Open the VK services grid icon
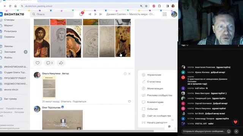This screenshot has height=136, width=243. tap(164, 14)
